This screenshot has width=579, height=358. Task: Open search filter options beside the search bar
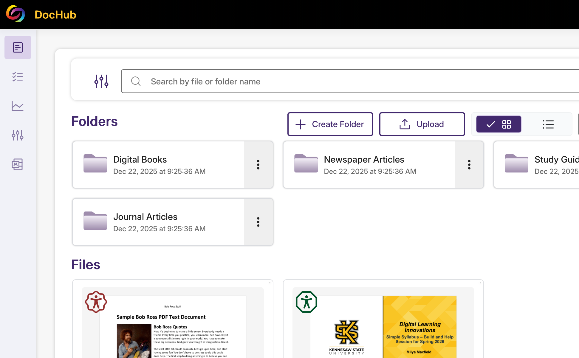coord(101,81)
